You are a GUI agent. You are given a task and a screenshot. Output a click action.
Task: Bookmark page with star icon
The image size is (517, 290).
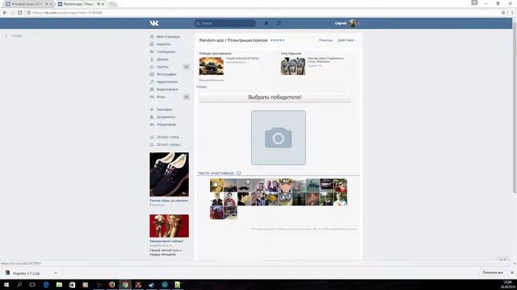point(503,13)
